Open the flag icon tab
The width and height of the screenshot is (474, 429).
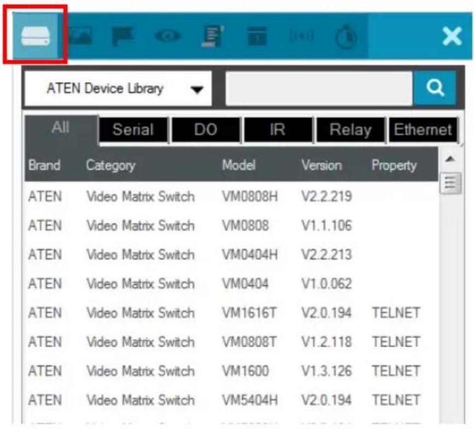122,36
